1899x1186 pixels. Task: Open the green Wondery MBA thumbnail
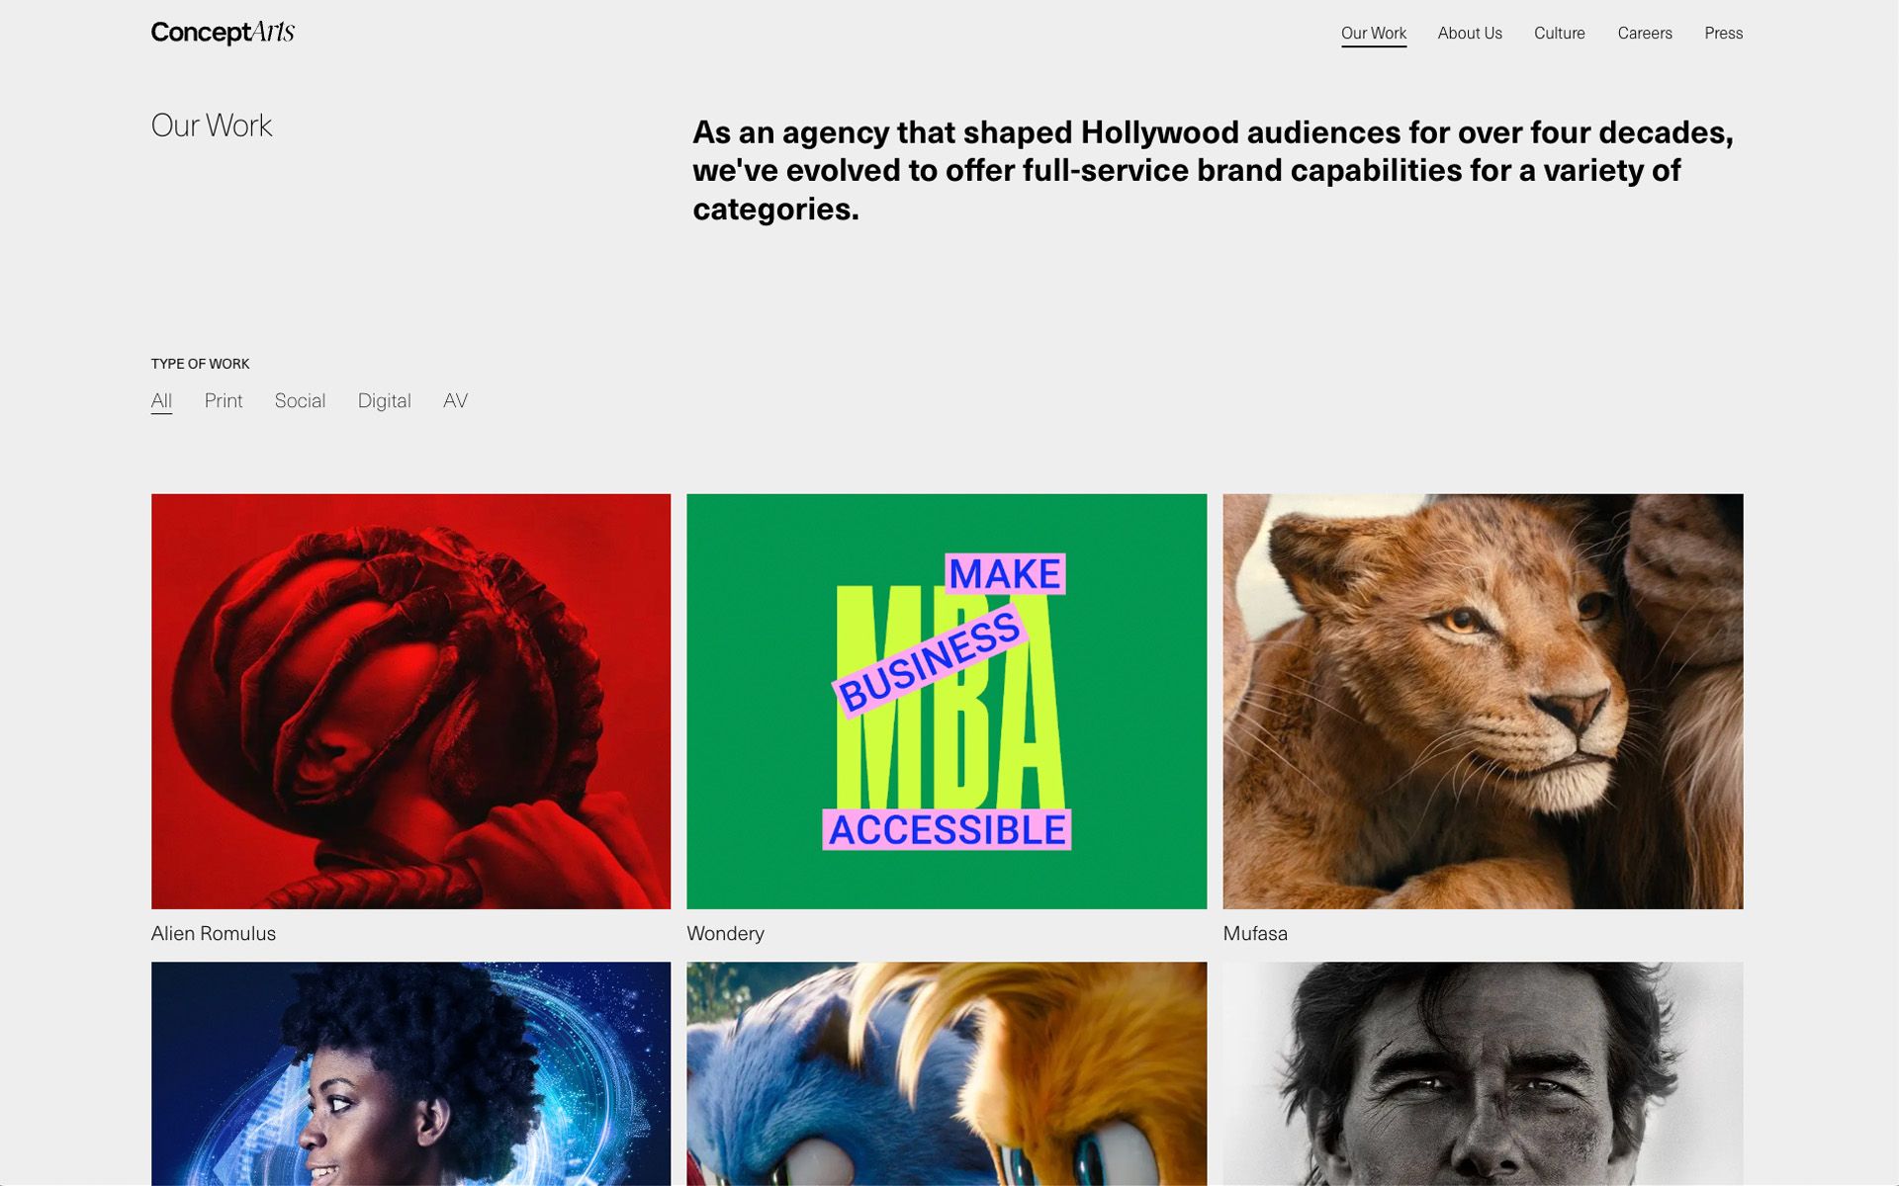(947, 702)
